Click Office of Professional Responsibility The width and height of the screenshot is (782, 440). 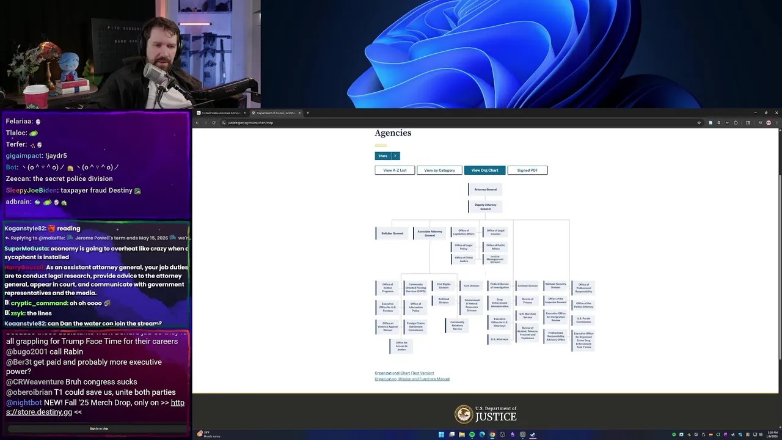tap(583, 288)
